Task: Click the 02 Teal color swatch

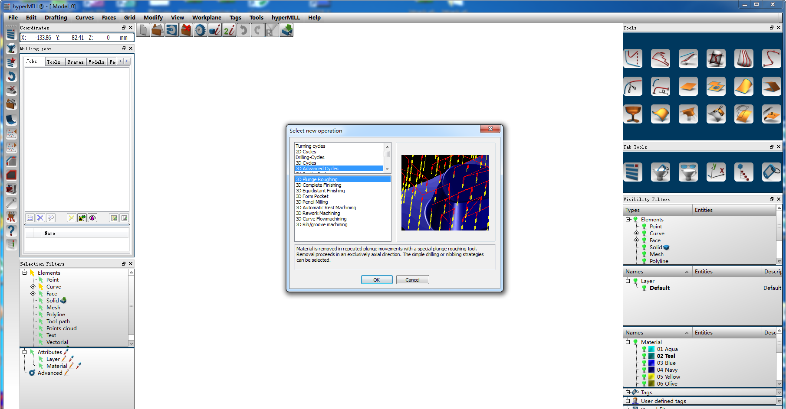Action: coord(651,356)
